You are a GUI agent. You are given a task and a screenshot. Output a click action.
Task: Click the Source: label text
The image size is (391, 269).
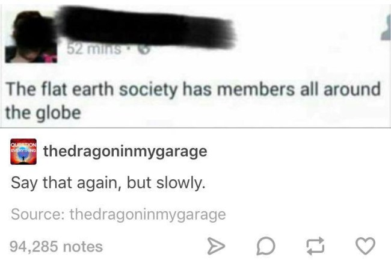click(x=38, y=214)
